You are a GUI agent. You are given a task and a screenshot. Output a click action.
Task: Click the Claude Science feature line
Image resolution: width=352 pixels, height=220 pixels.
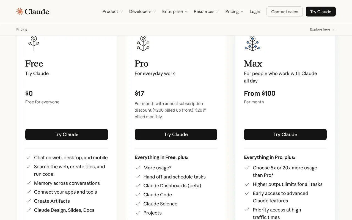[x=160, y=204]
